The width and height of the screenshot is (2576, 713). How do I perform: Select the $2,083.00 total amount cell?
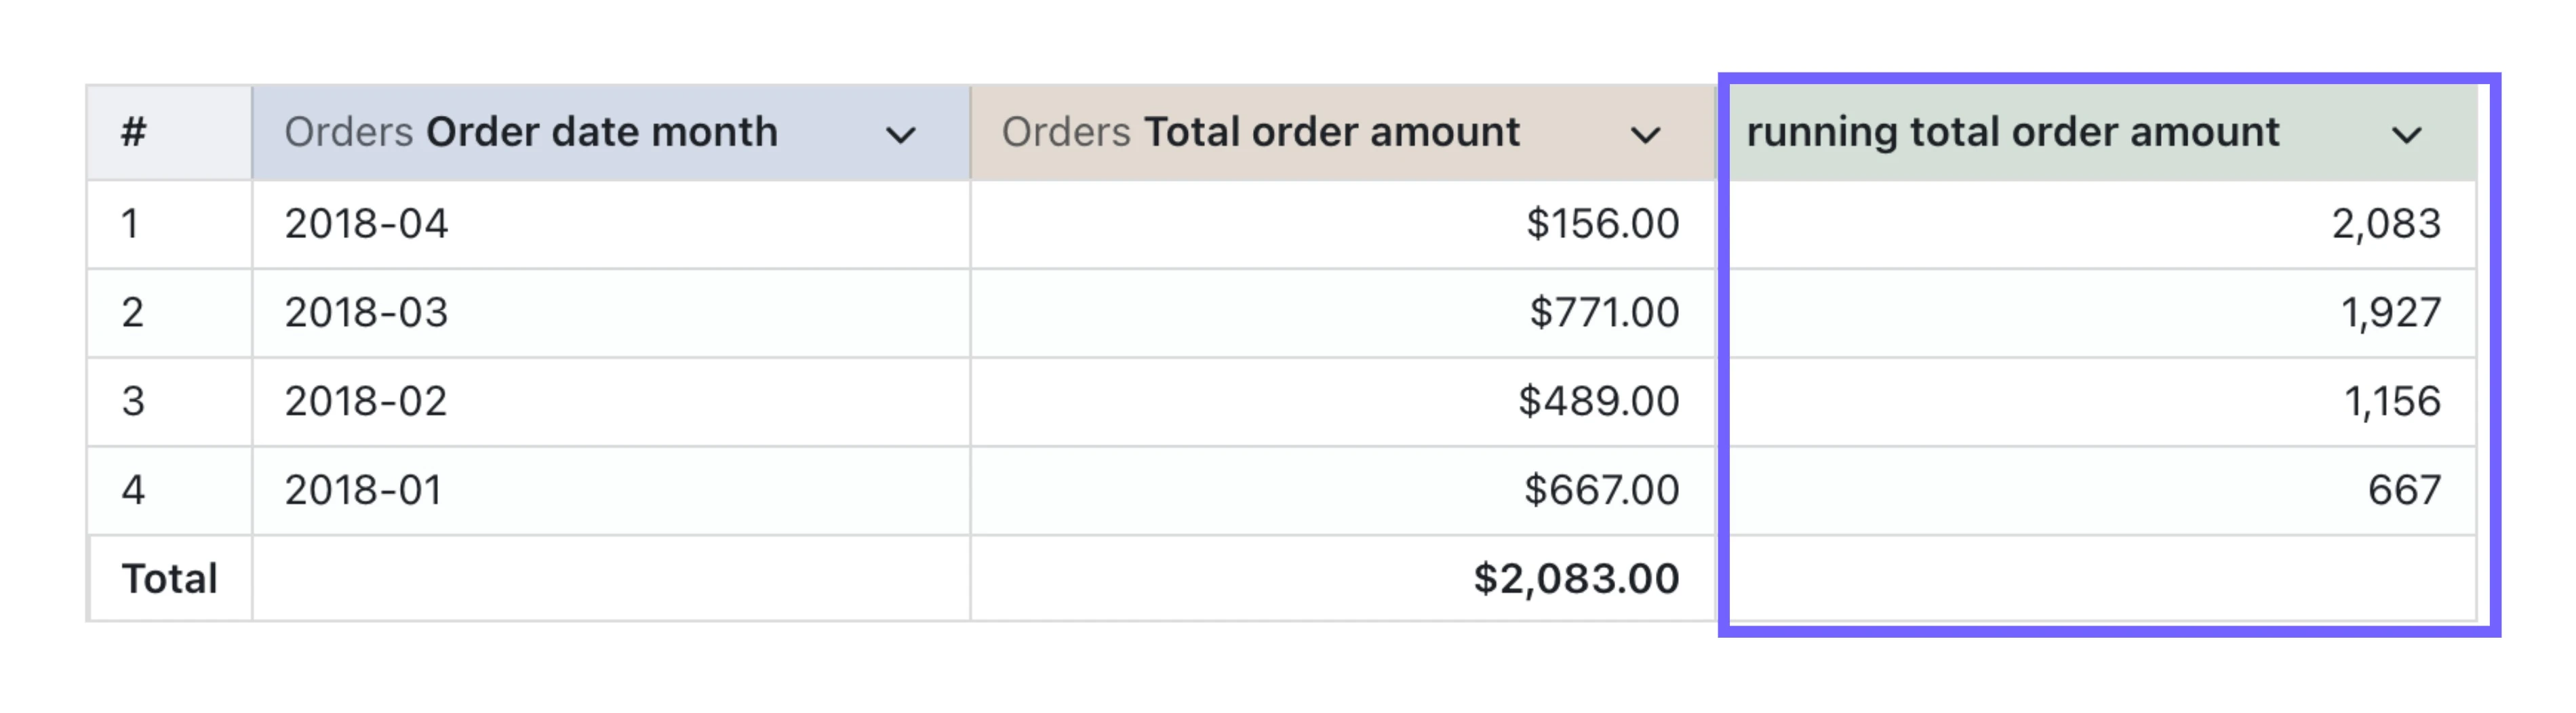pos(1576,578)
